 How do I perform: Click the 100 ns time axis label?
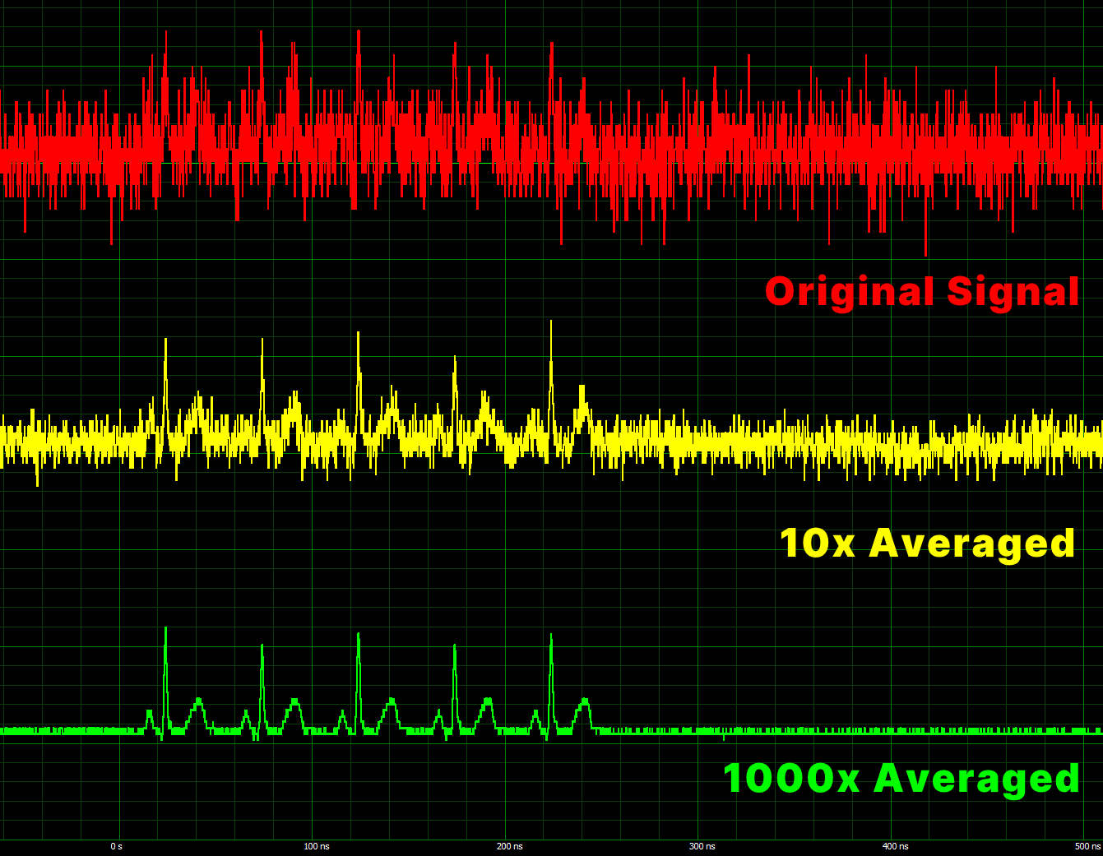pos(316,846)
